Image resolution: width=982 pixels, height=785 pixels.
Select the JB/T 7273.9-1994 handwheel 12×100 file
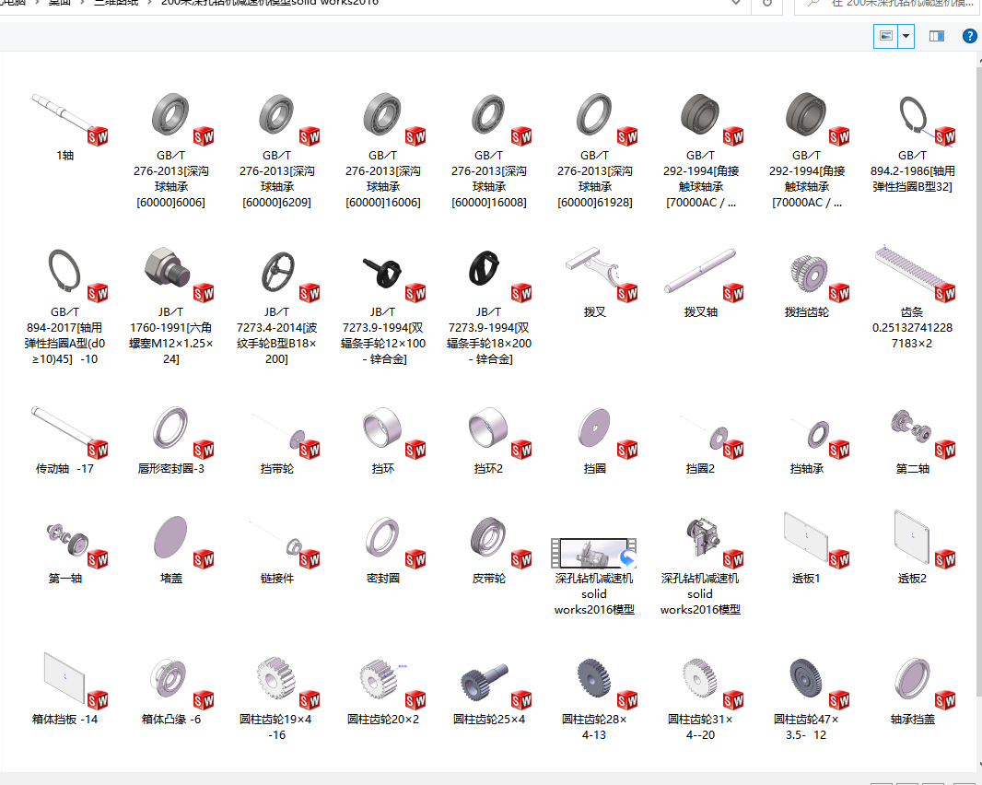point(382,306)
